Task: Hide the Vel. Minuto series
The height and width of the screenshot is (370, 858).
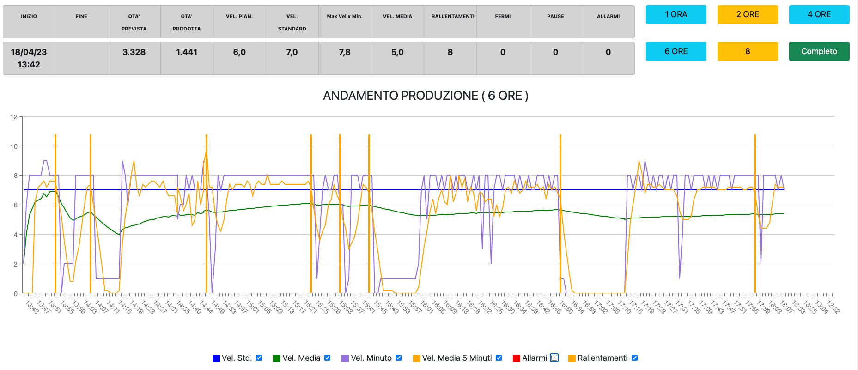Action: point(399,358)
